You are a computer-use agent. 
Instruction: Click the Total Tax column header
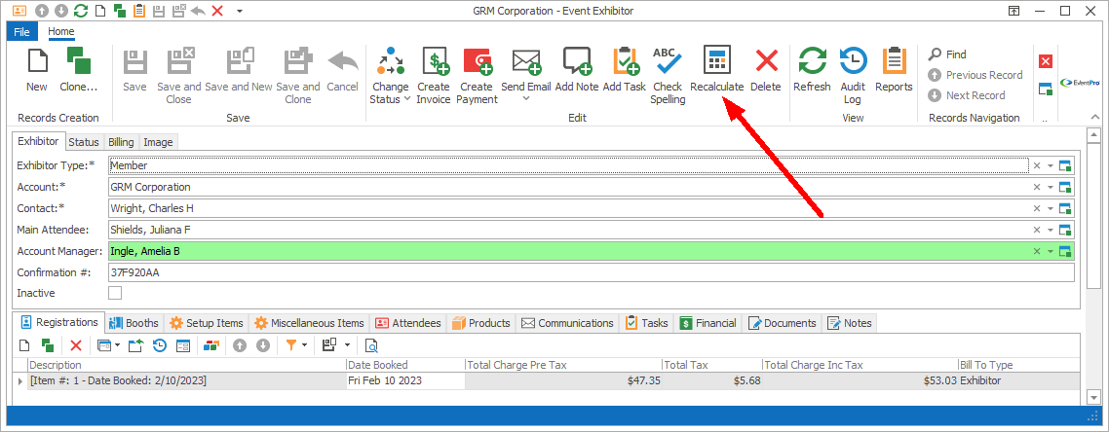[712, 365]
